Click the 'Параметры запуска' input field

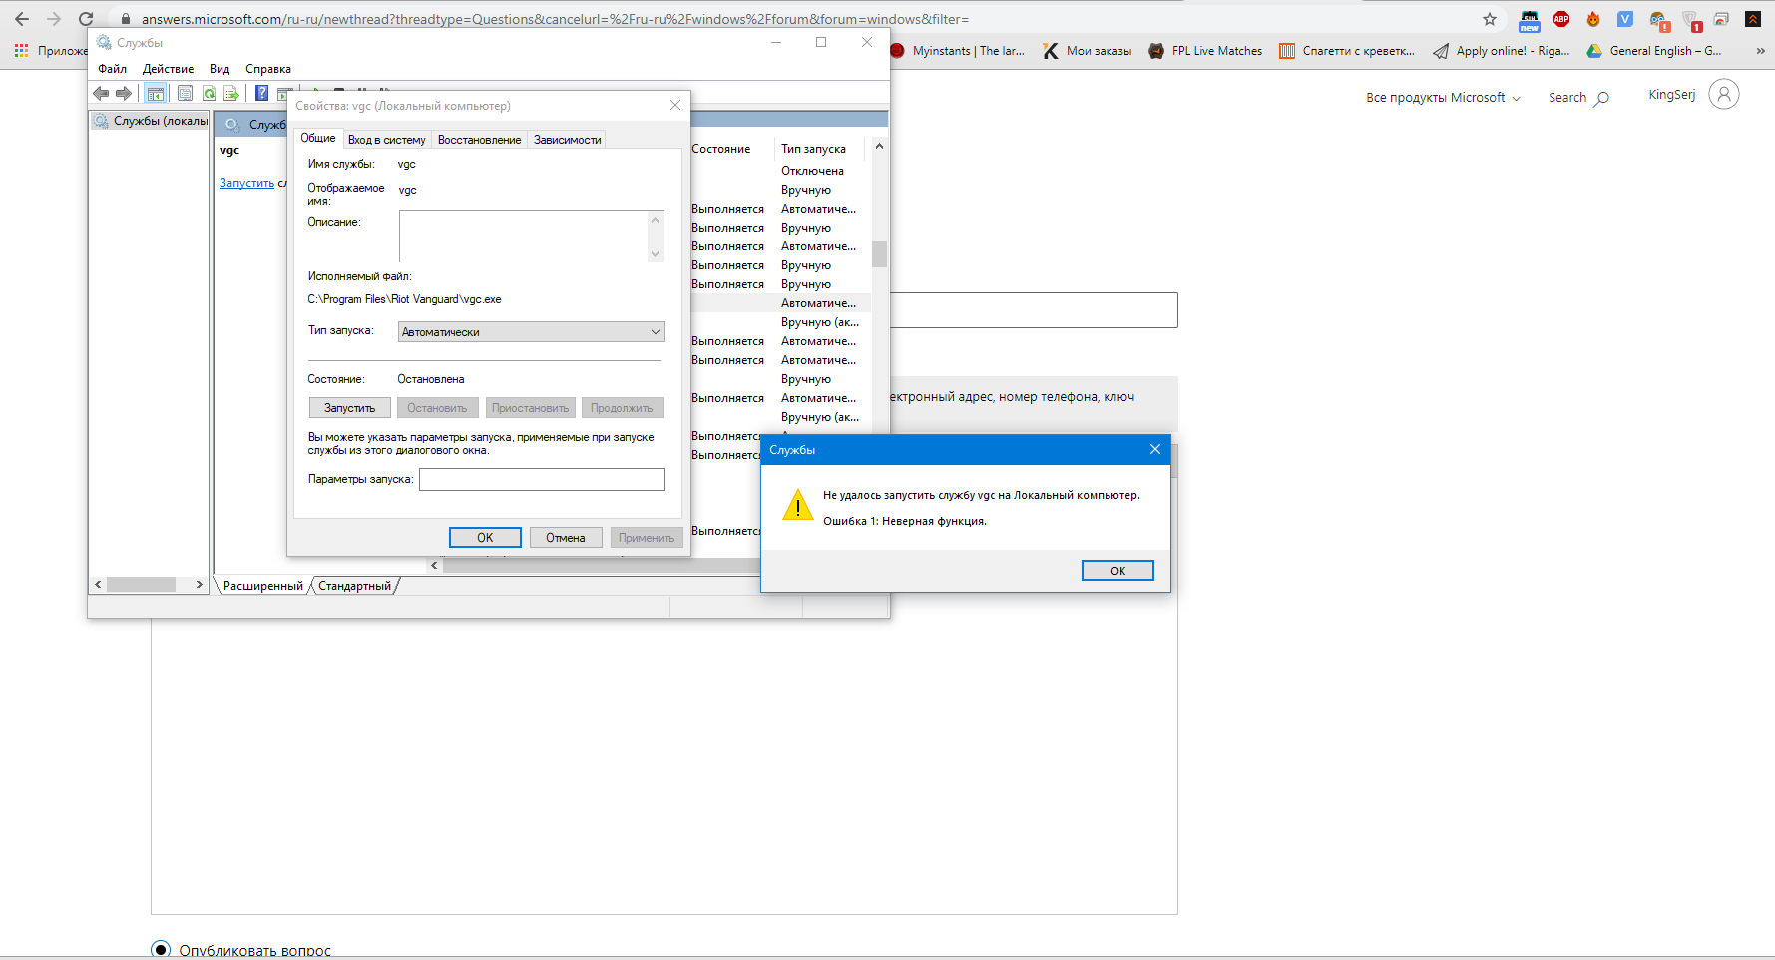(x=542, y=480)
